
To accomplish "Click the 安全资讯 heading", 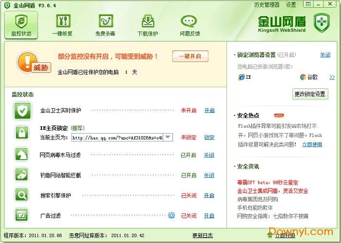I will (x=248, y=167).
